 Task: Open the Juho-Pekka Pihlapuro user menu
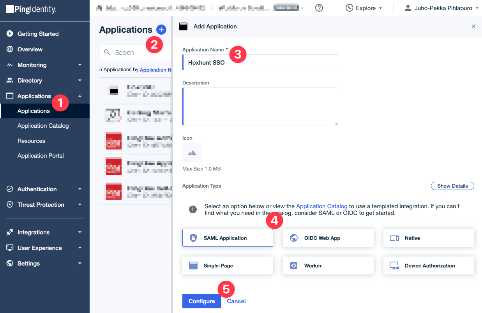coord(441,8)
